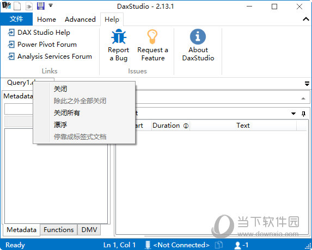Switch to the Advanced ribbon tab
Image resolution: width=312 pixels, height=250 pixels.
point(80,19)
